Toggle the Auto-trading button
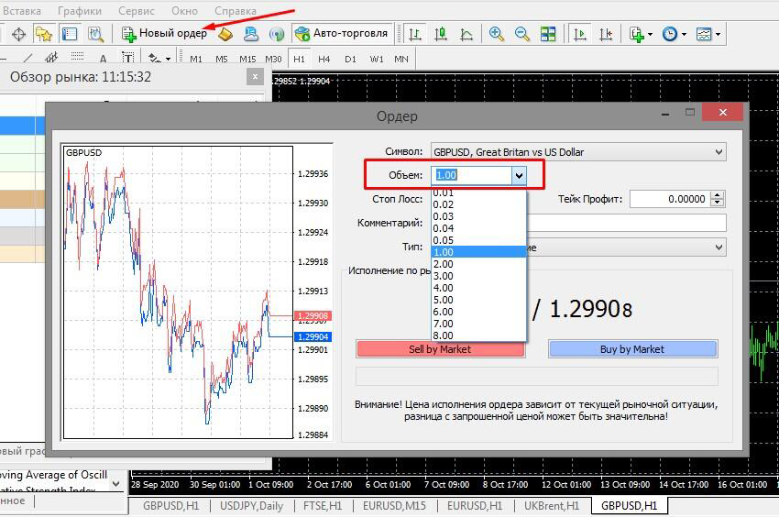The width and height of the screenshot is (779, 517). coord(341,33)
